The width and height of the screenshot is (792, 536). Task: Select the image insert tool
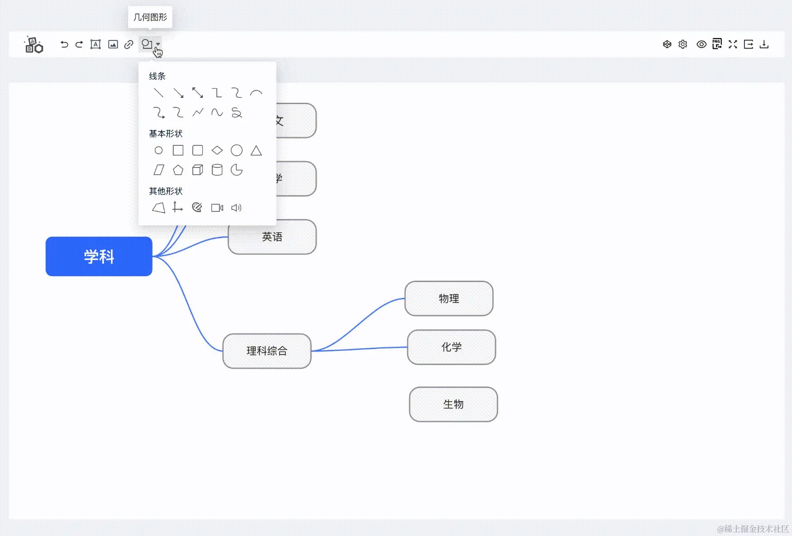(113, 44)
